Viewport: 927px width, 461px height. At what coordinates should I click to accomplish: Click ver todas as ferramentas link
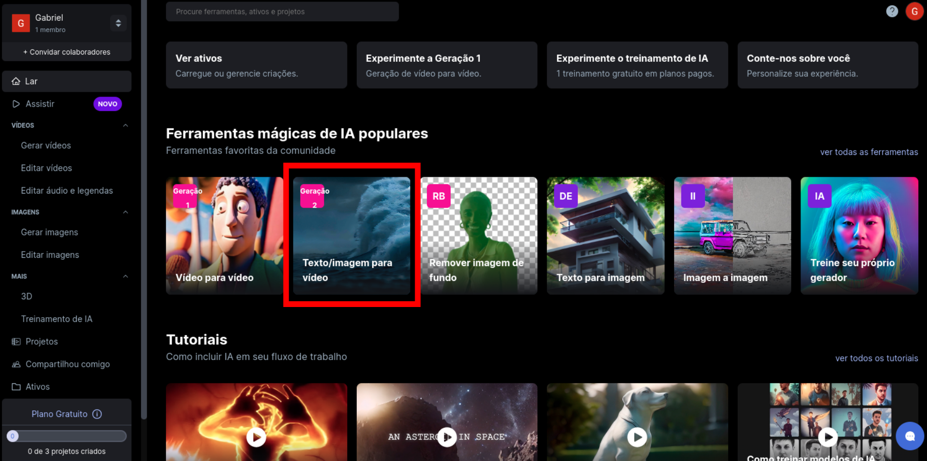click(869, 152)
